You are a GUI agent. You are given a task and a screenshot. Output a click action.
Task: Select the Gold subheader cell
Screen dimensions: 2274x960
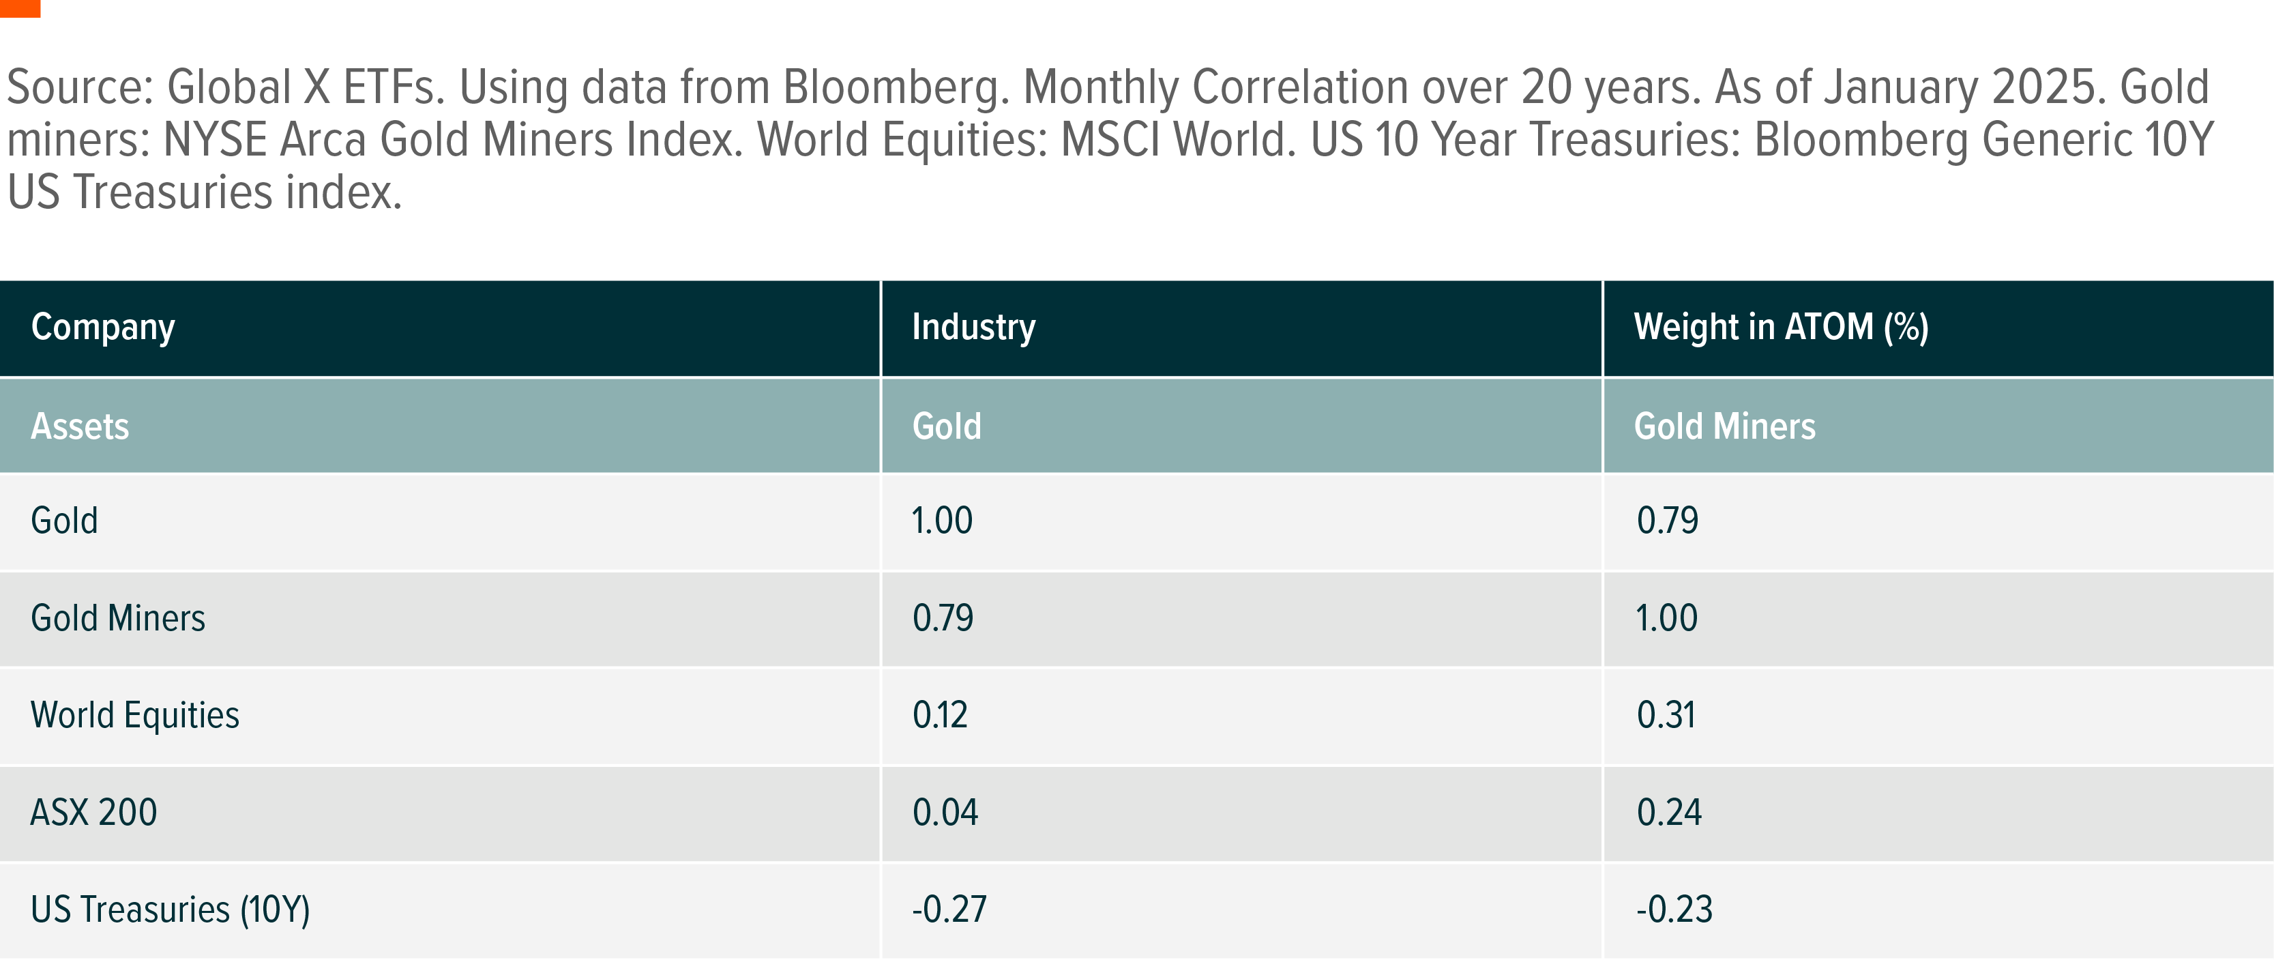[x=946, y=426]
